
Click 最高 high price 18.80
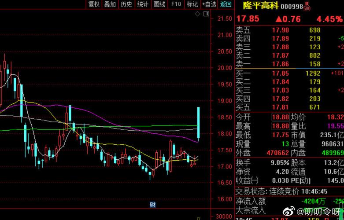pos(281,126)
